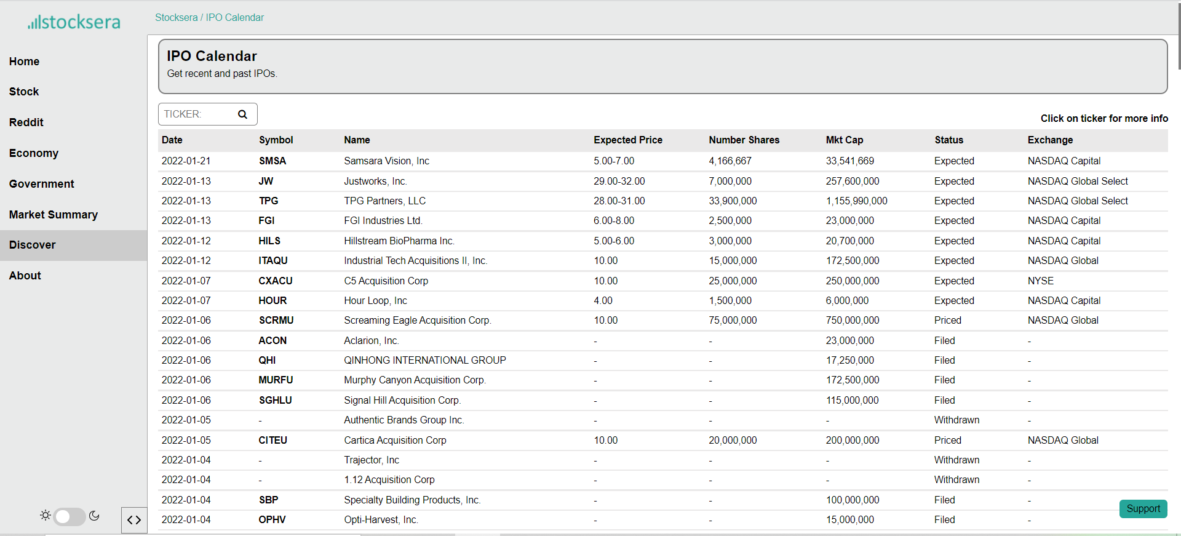The image size is (1181, 536).
Task: Click the moon dark-mode icon
Action: (94, 516)
